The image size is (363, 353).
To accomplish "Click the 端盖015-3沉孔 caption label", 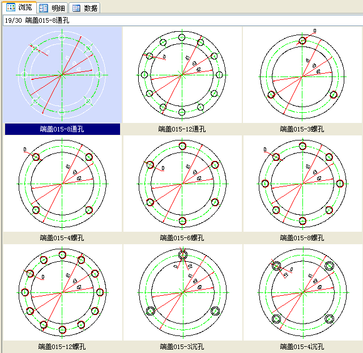I will pyautogui.click(x=182, y=346).
